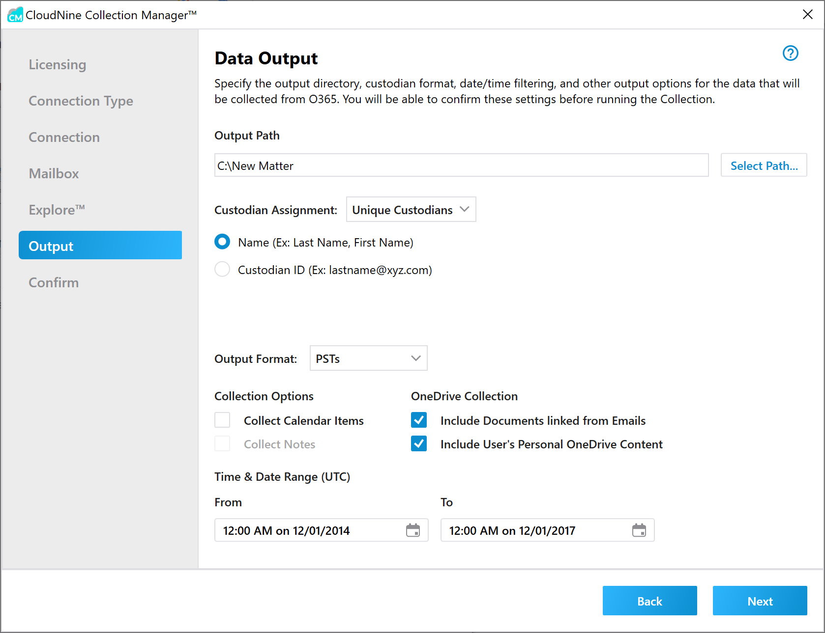825x633 pixels.
Task: Click the From date and time field
Action: pos(321,530)
